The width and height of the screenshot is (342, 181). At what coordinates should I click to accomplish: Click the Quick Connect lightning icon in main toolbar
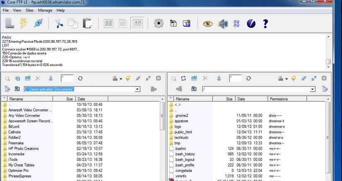click(24, 23)
